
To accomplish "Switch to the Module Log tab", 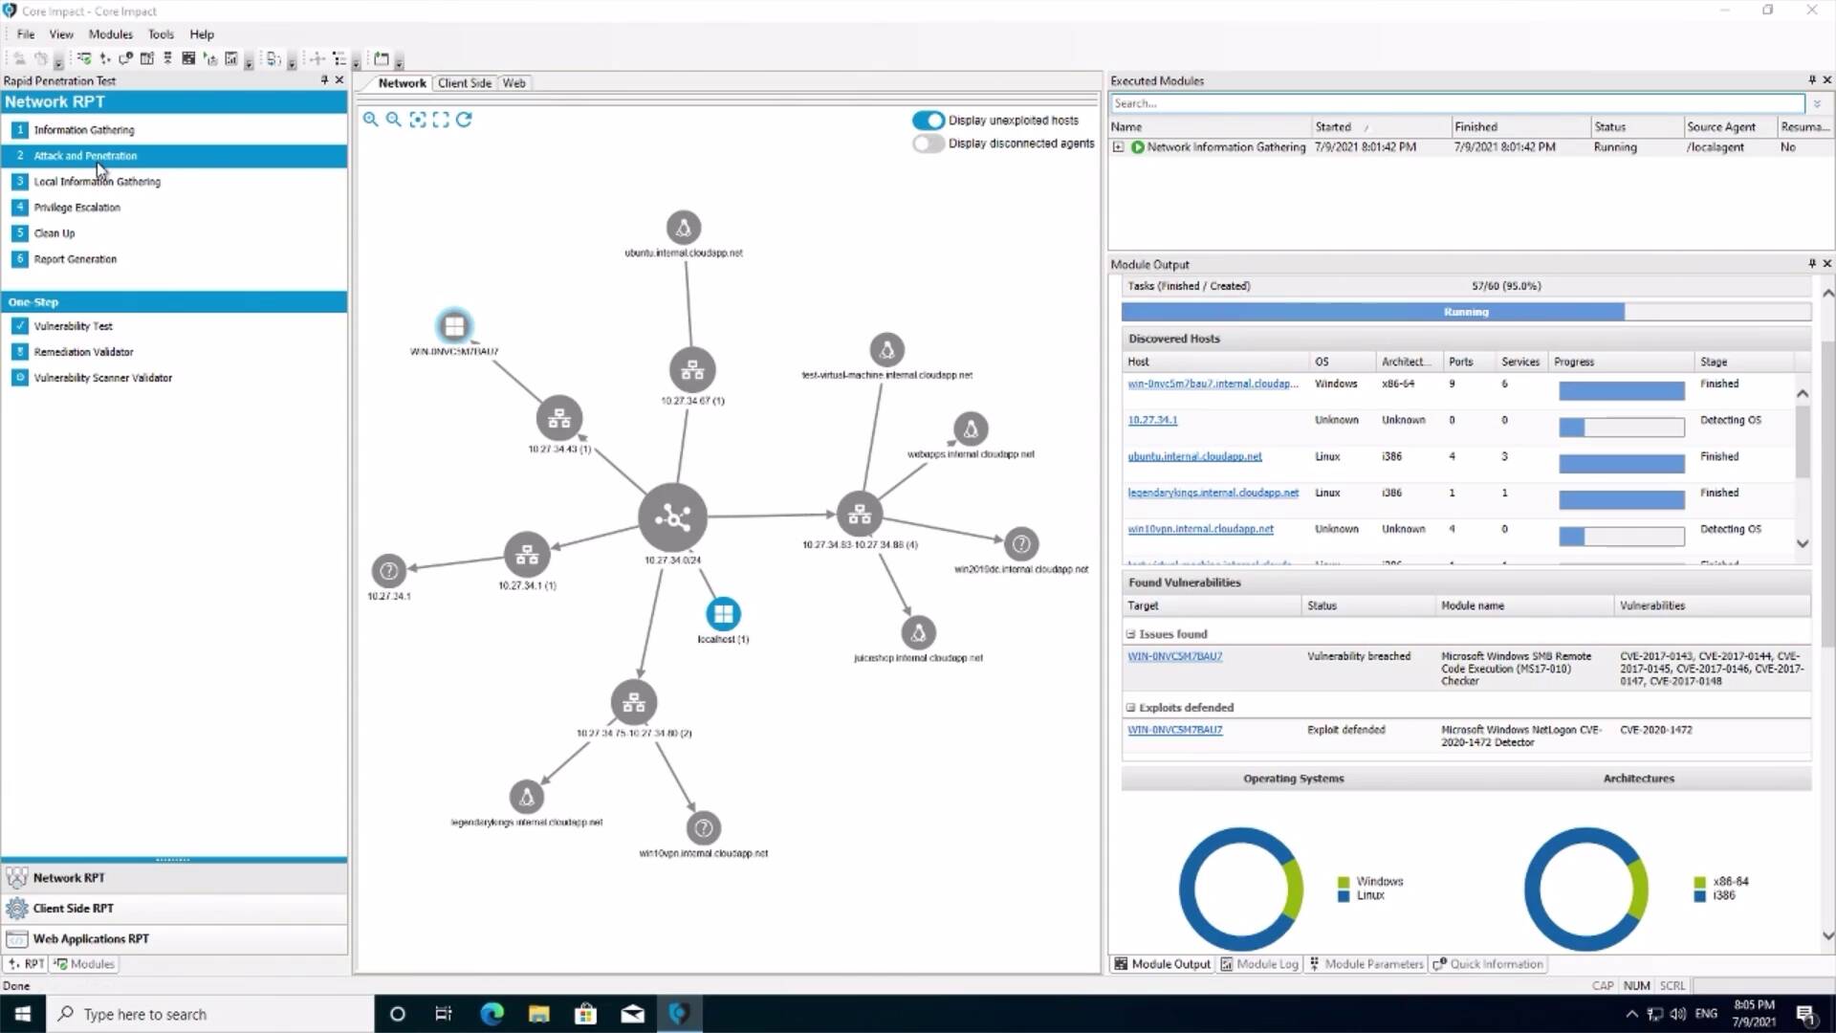I will coord(1259,964).
